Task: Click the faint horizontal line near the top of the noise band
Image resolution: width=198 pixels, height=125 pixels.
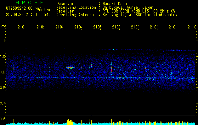Action: pyautogui.click(x=144, y=50)
